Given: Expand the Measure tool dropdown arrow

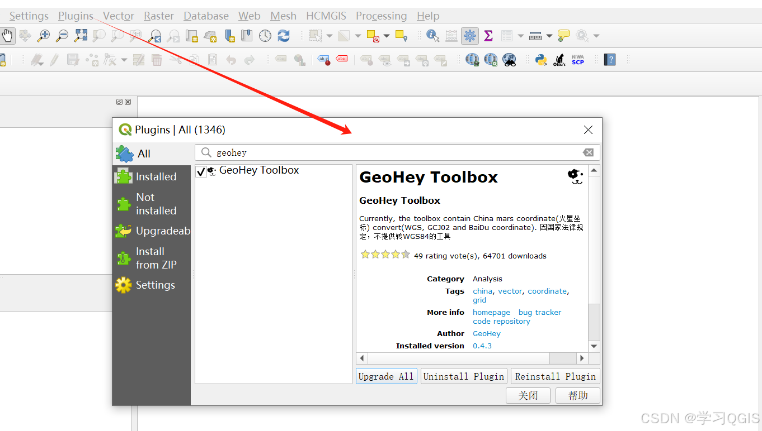Looking at the screenshot, I should pyautogui.click(x=549, y=36).
